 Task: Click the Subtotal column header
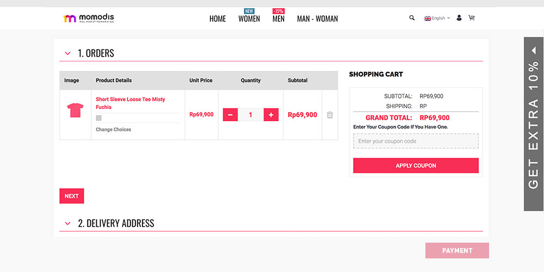click(x=298, y=80)
